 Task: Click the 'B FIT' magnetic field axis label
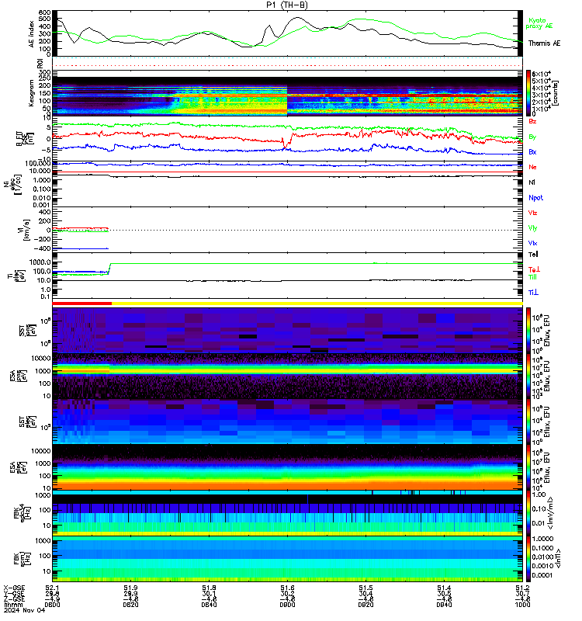click(25, 139)
